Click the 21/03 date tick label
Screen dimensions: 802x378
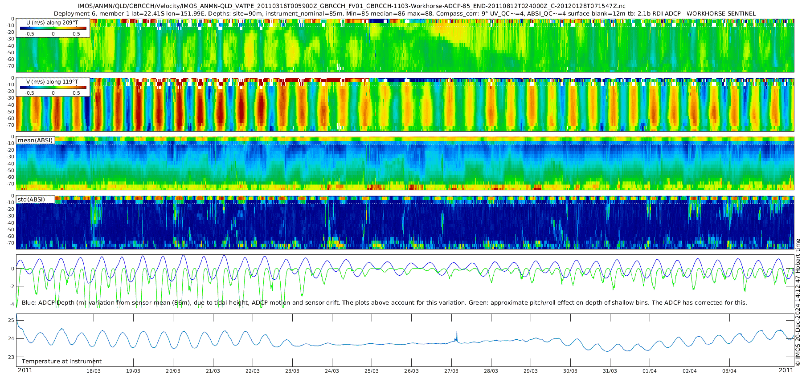(x=213, y=371)
